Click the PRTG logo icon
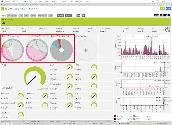 point(2,2)
